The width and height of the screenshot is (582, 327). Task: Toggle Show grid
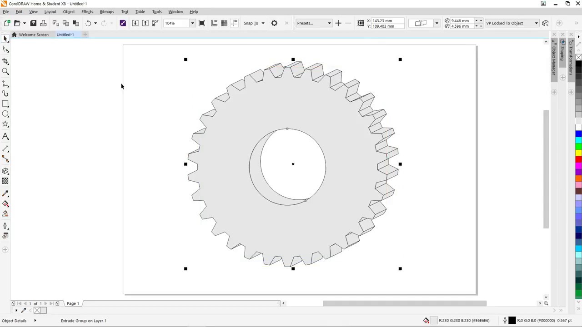[x=224, y=23]
